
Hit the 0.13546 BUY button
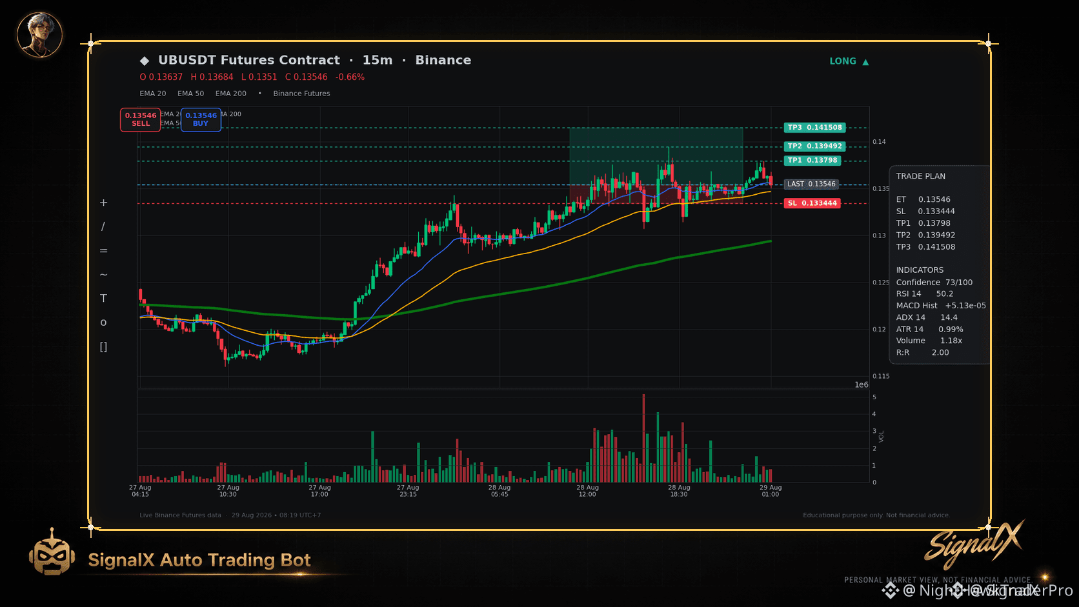point(201,119)
